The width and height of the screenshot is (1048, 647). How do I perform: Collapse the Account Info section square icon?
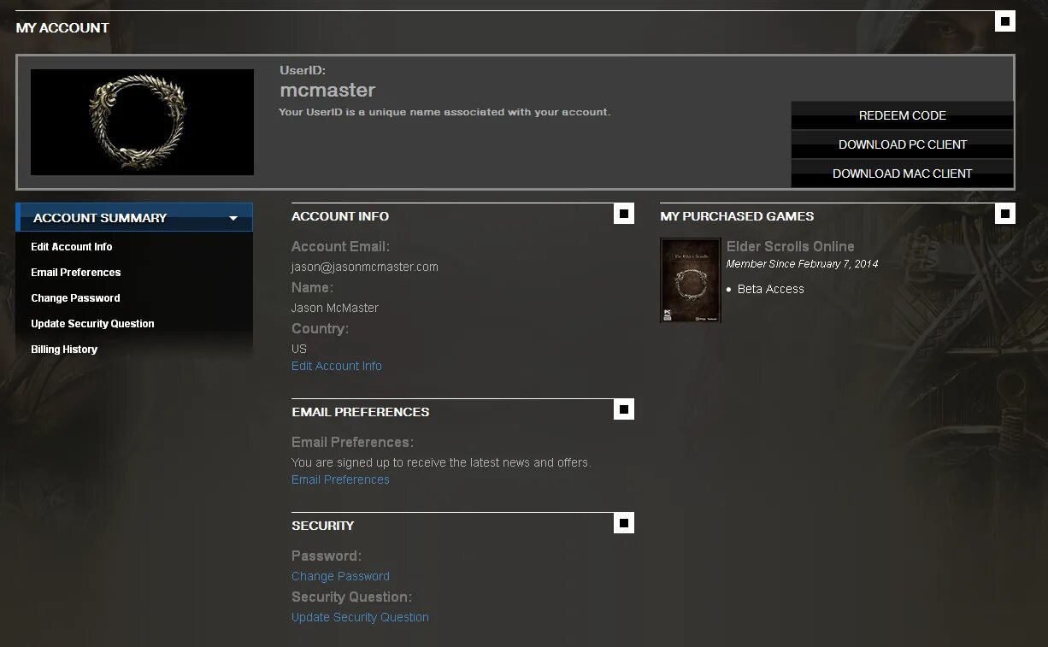coord(624,214)
